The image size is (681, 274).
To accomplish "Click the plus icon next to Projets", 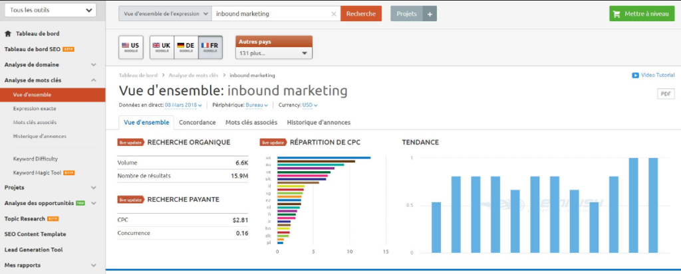I will [x=430, y=14].
